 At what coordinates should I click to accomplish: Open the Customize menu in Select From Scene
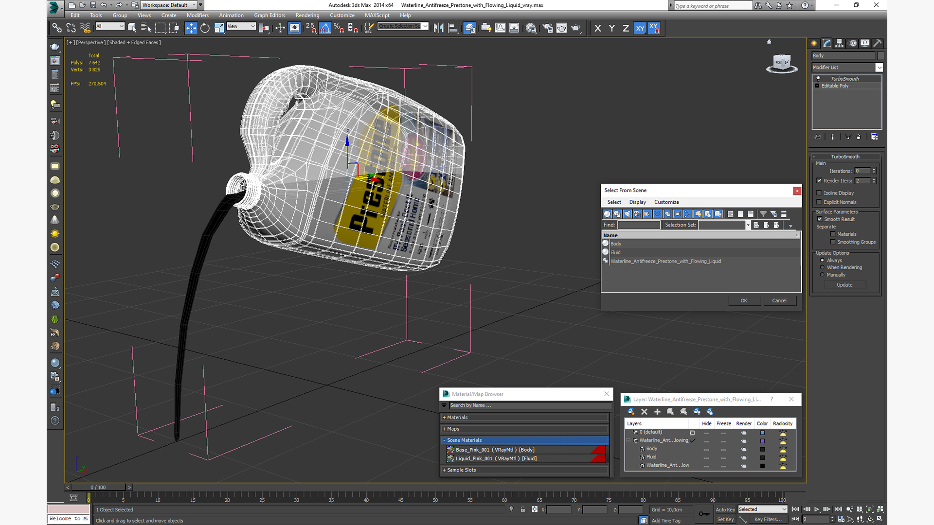click(x=666, y=202)
